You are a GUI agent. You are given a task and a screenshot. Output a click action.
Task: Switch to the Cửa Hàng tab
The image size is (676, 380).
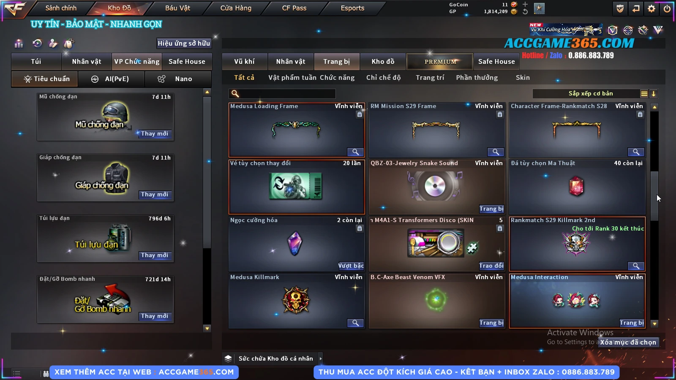point(236,8)
